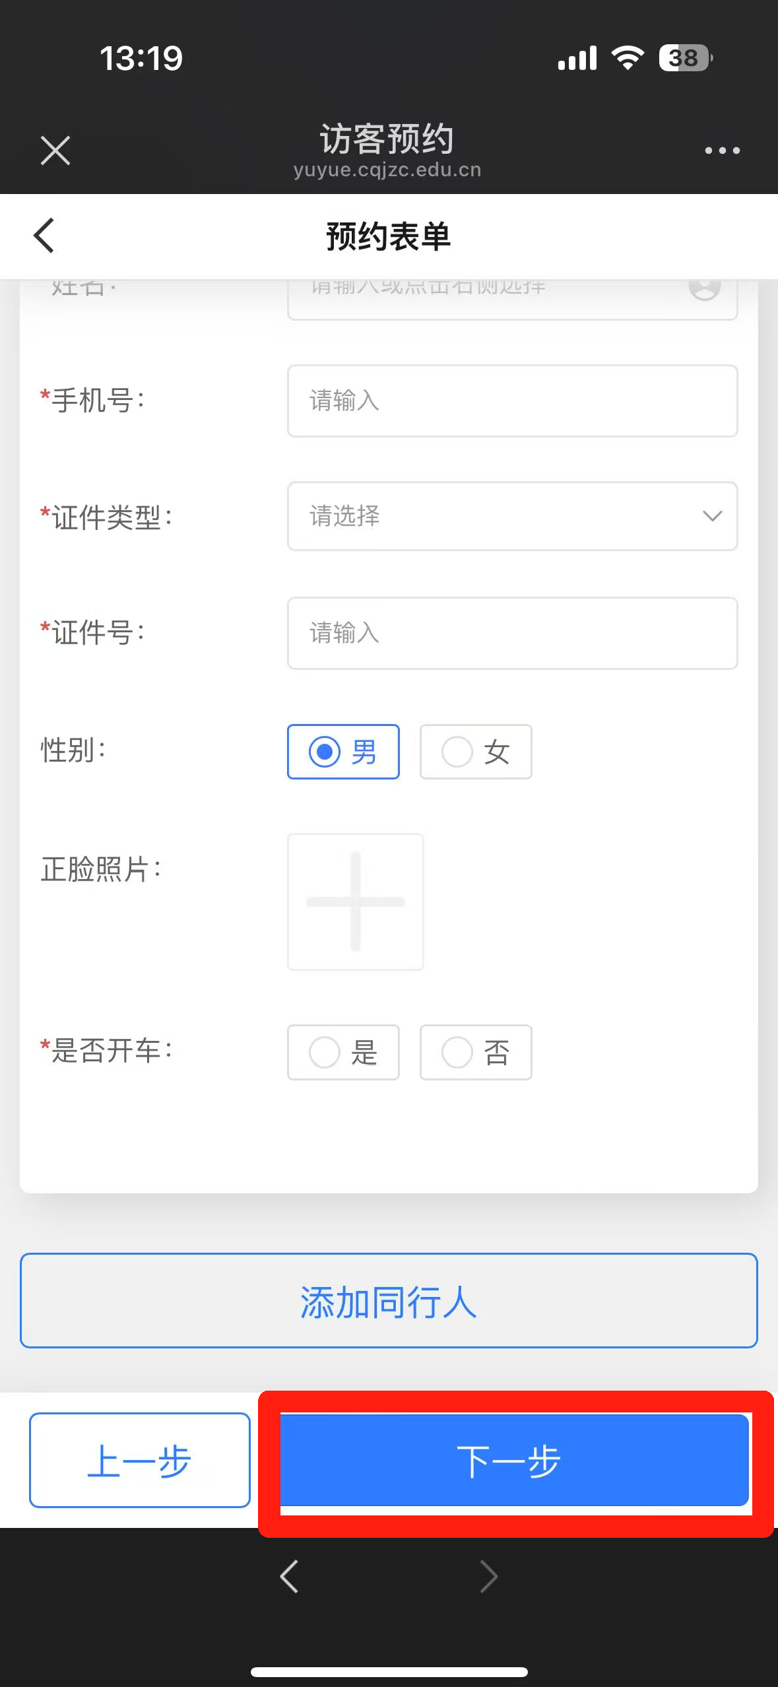The width and height of the screenshot is (778, 1687).
Task: Click the 证件类型 chevron arrow
Action: pyautogui.click(x=712, y=516)
